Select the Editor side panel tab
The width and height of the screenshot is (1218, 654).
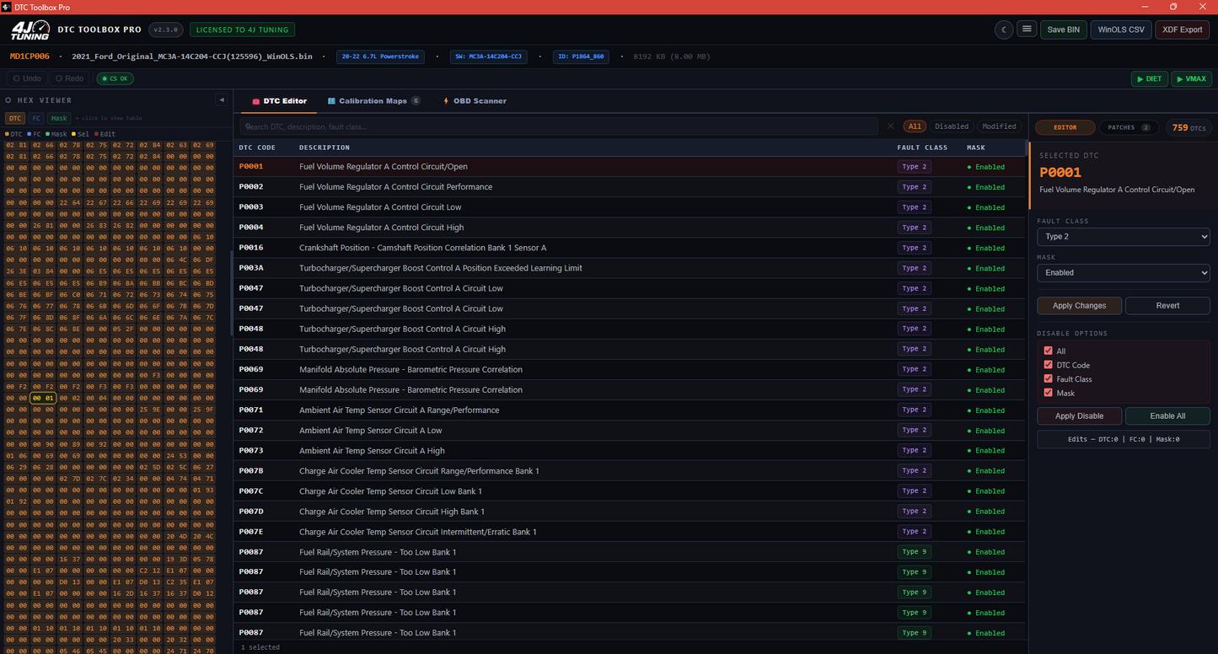[1065, 127]
